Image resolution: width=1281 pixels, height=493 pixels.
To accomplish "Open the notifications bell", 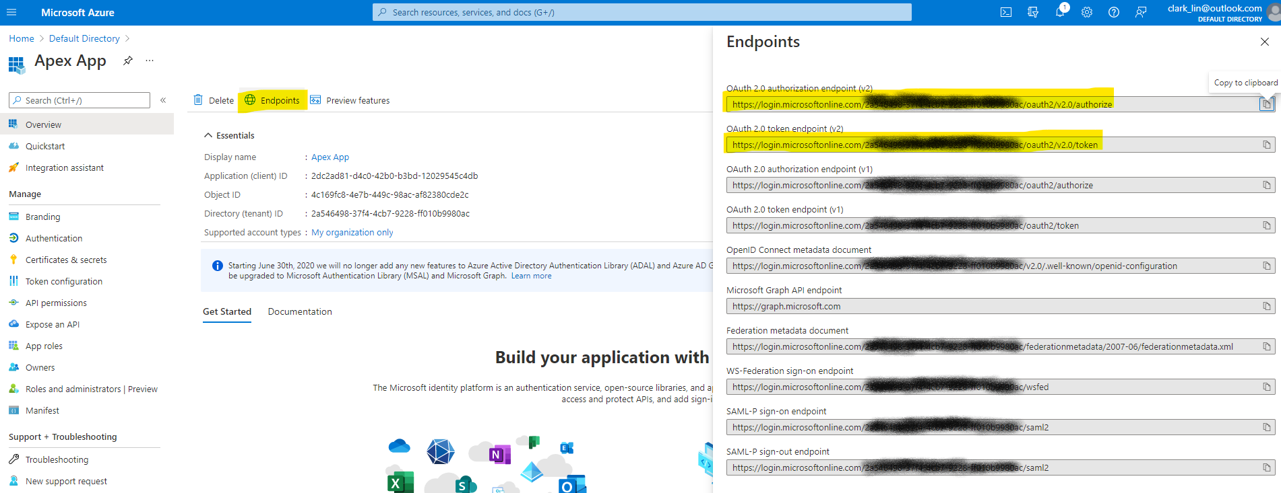I will 1059,12.
